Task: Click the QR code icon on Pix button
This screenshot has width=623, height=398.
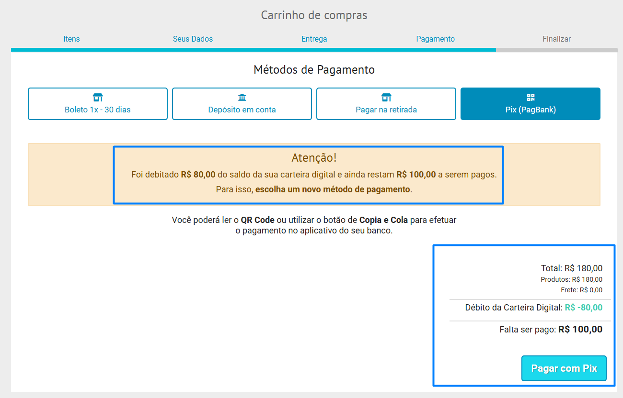Action: (x=531, y=98)
